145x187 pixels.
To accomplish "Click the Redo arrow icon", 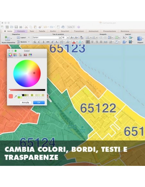I will click(x=51, y=27).
